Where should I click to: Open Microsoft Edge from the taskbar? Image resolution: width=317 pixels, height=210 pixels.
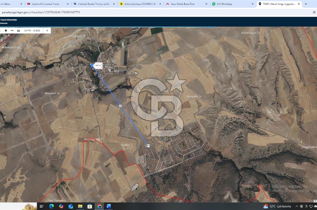tap(51, 206)
